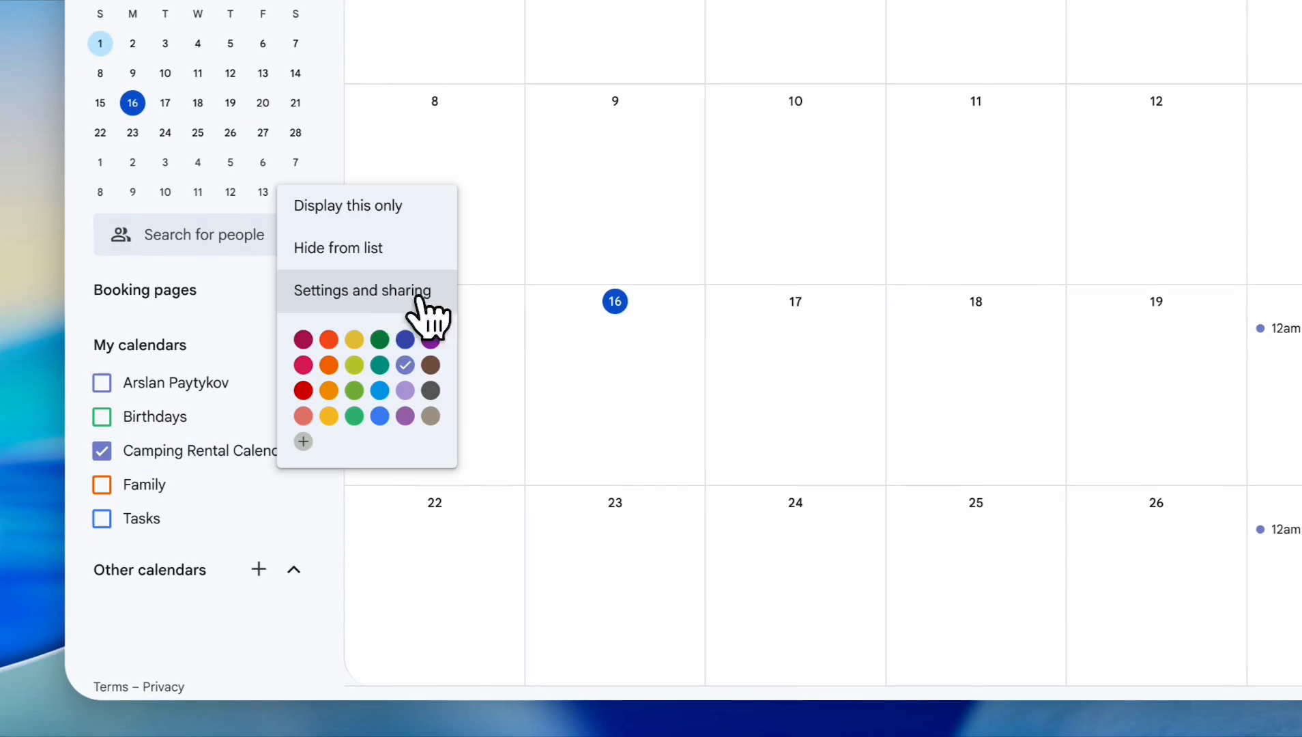Select the dark gray Graphite color swatch

tap(431, 390)
